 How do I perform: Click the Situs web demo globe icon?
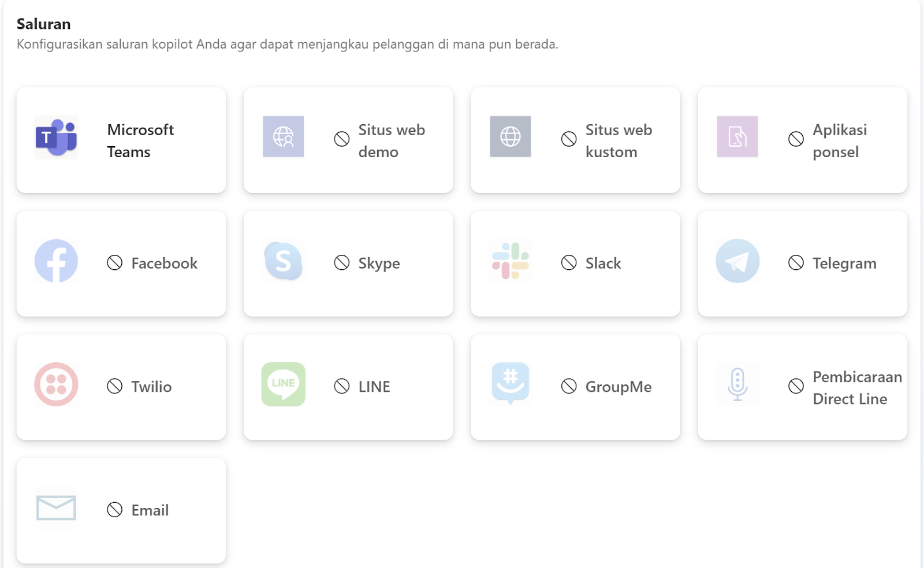pos(283,136)
